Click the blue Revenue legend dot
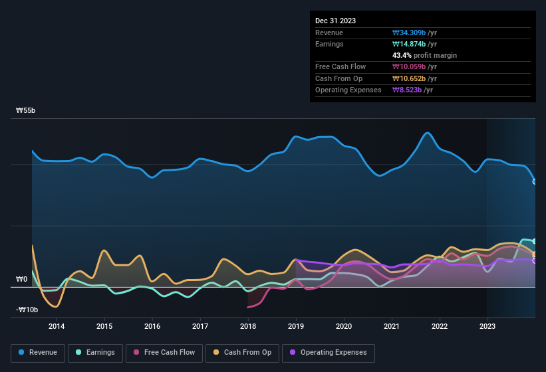546x372 pixels. coord(21,352)
